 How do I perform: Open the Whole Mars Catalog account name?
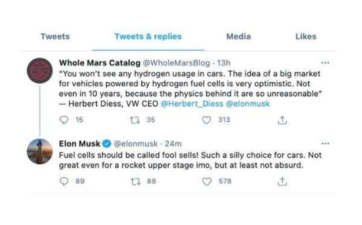point(100,63)
